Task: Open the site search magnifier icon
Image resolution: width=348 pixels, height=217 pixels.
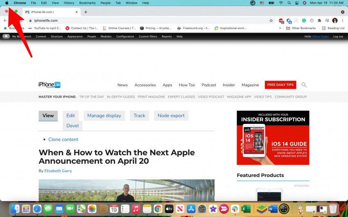Action: tap(304, 85)
